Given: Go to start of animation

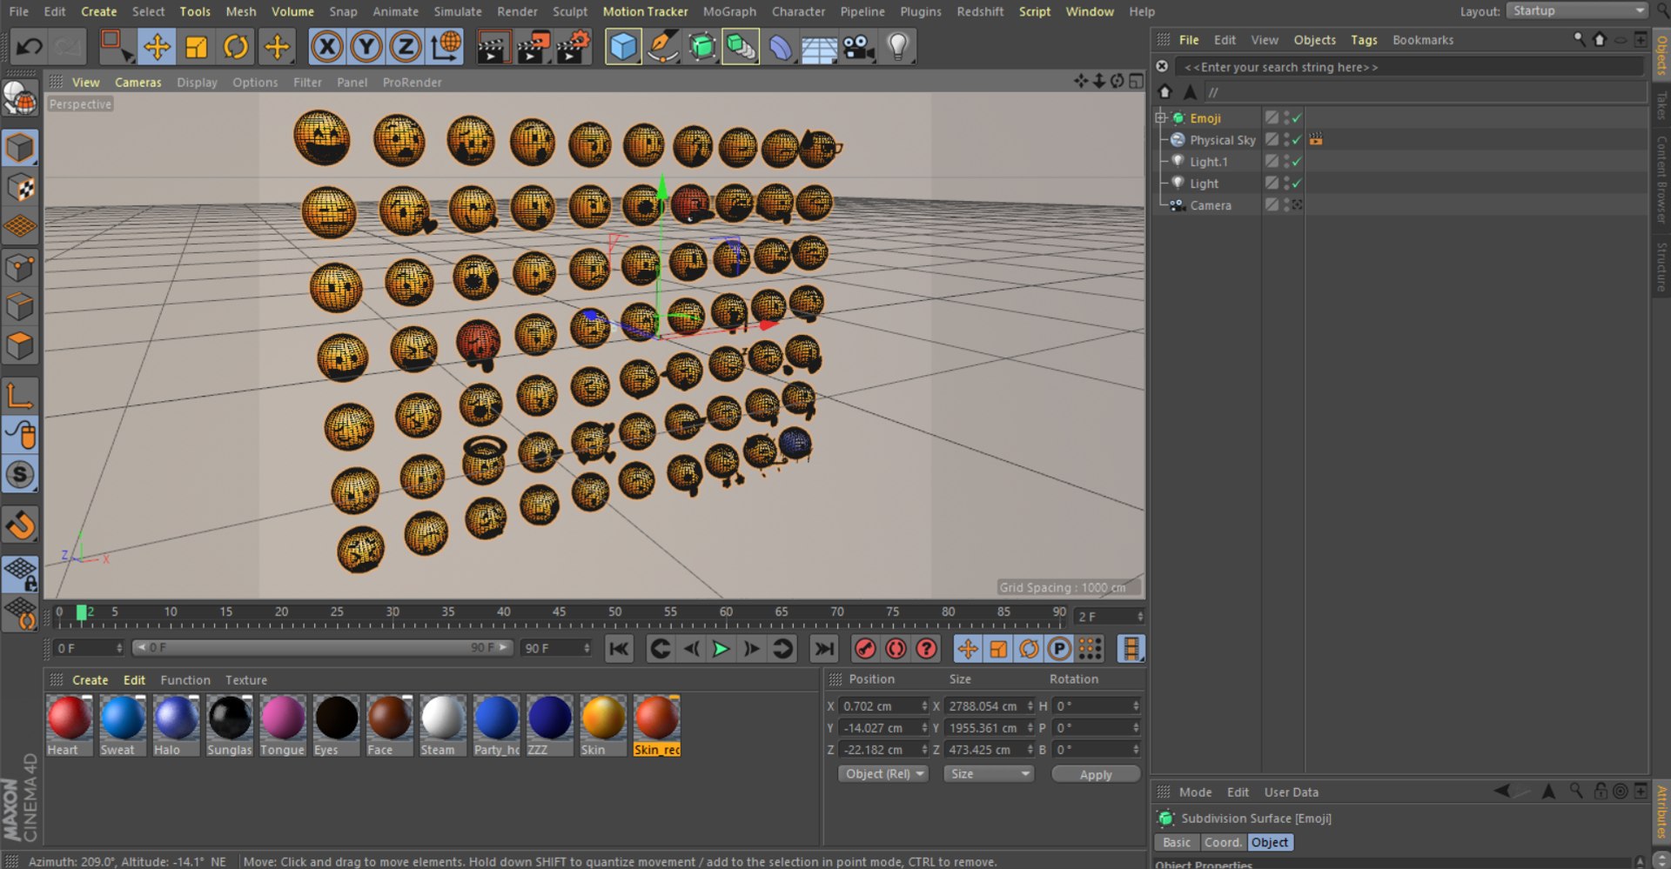Looking at the screenshot, I should coord(619,649).
